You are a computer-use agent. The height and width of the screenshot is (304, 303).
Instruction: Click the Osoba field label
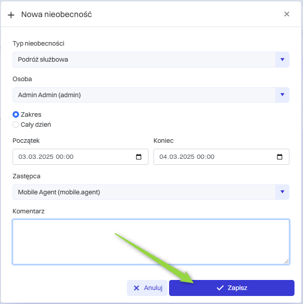coord(22,79)
